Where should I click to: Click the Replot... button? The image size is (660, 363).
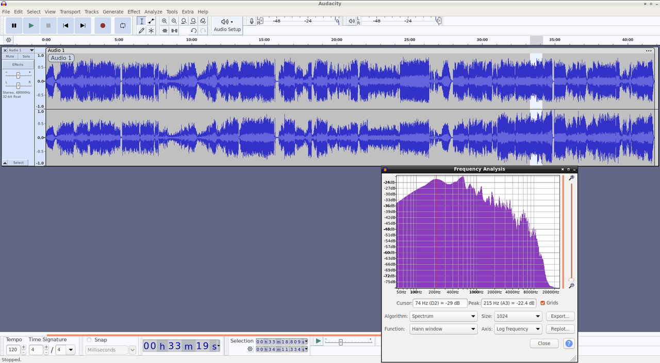tap(560, 329)
